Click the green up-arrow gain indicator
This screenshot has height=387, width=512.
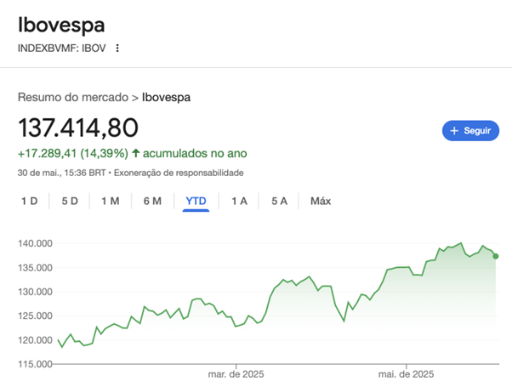135,153
